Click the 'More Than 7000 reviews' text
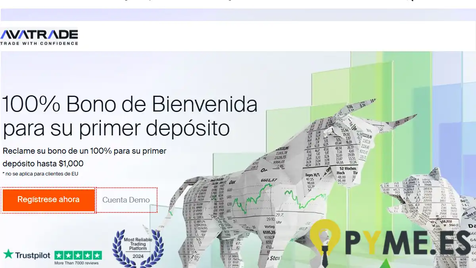476x268 pixels. point(77,263)
